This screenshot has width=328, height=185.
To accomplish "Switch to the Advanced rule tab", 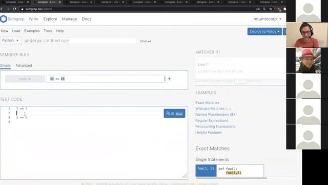I will 24,65.
